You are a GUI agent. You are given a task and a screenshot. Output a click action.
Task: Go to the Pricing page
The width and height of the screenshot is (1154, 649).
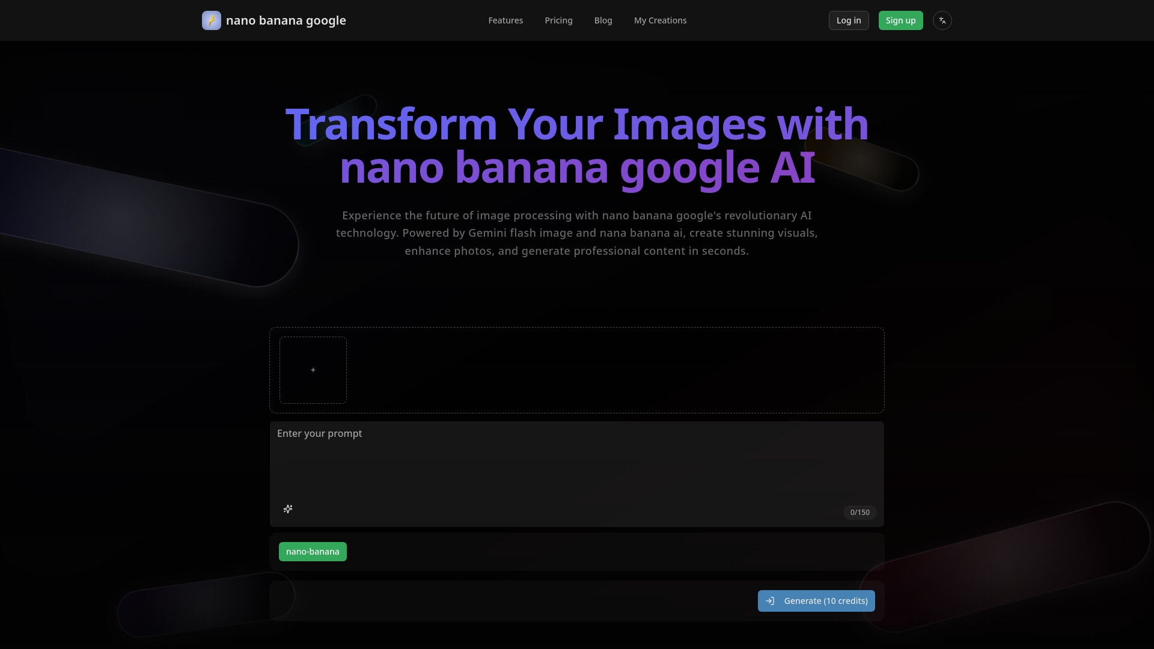click(558, 20)
